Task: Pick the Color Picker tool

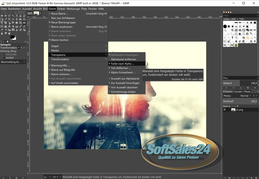Action: pos(5,19)
